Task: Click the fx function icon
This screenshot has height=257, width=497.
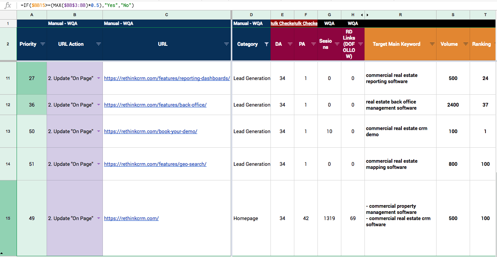Action: coord(8,5)
